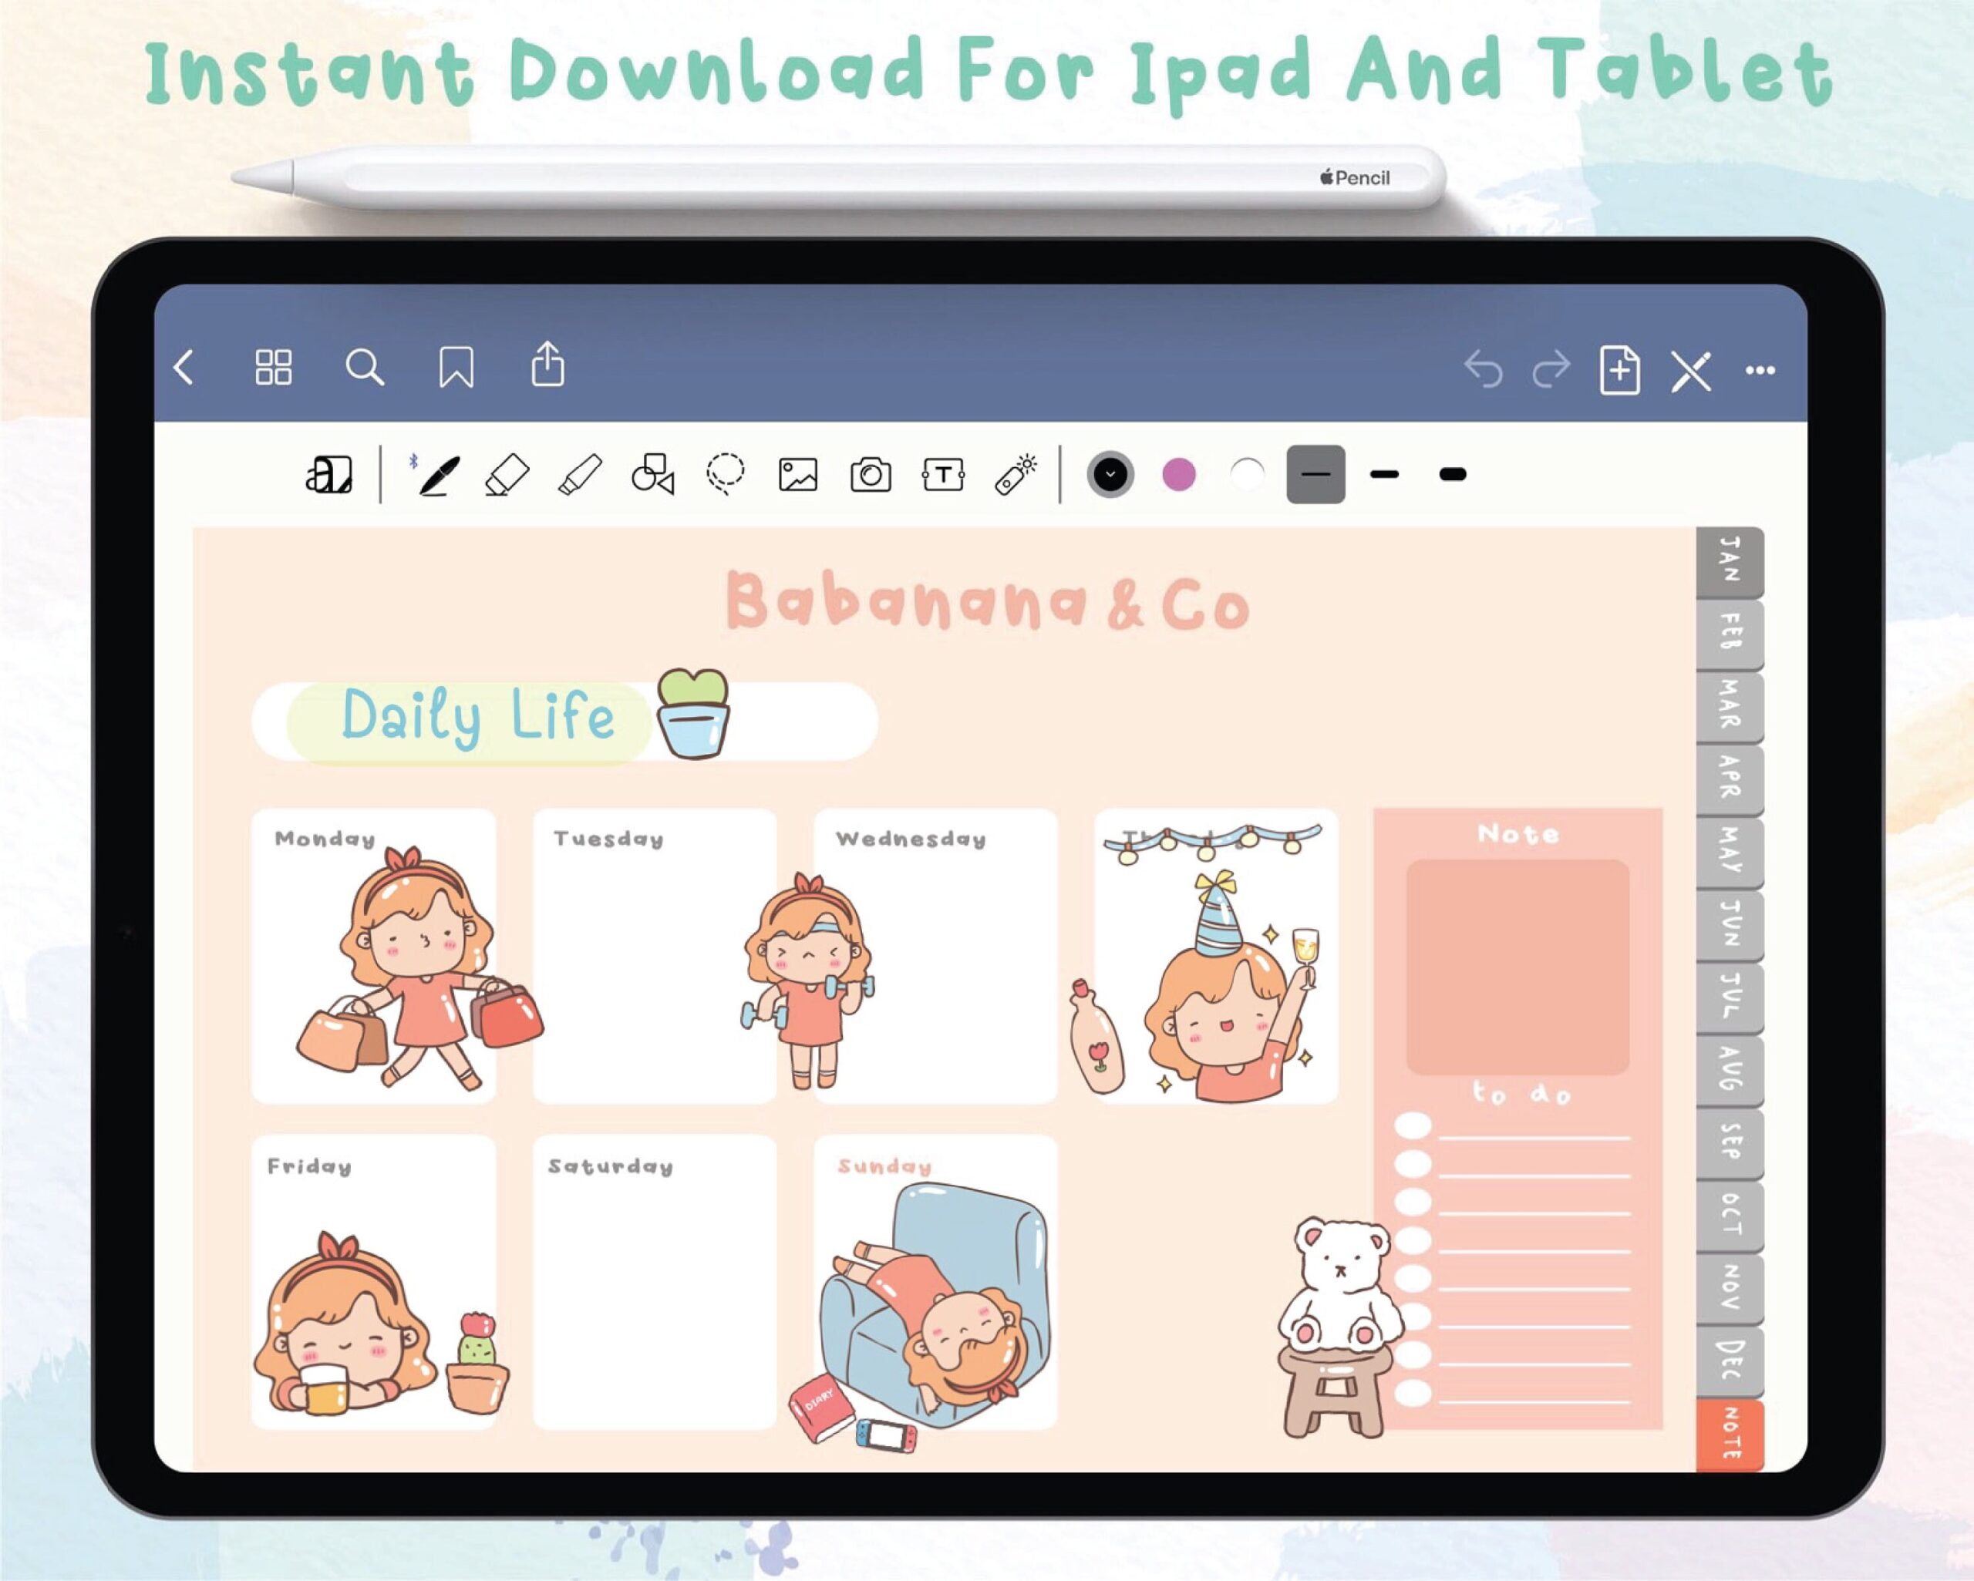The width and height of the screenshot is (1974, 1581).
Task: Tick the last to-do circle
Action: pyautogui.click(x=1413, y=1394)
